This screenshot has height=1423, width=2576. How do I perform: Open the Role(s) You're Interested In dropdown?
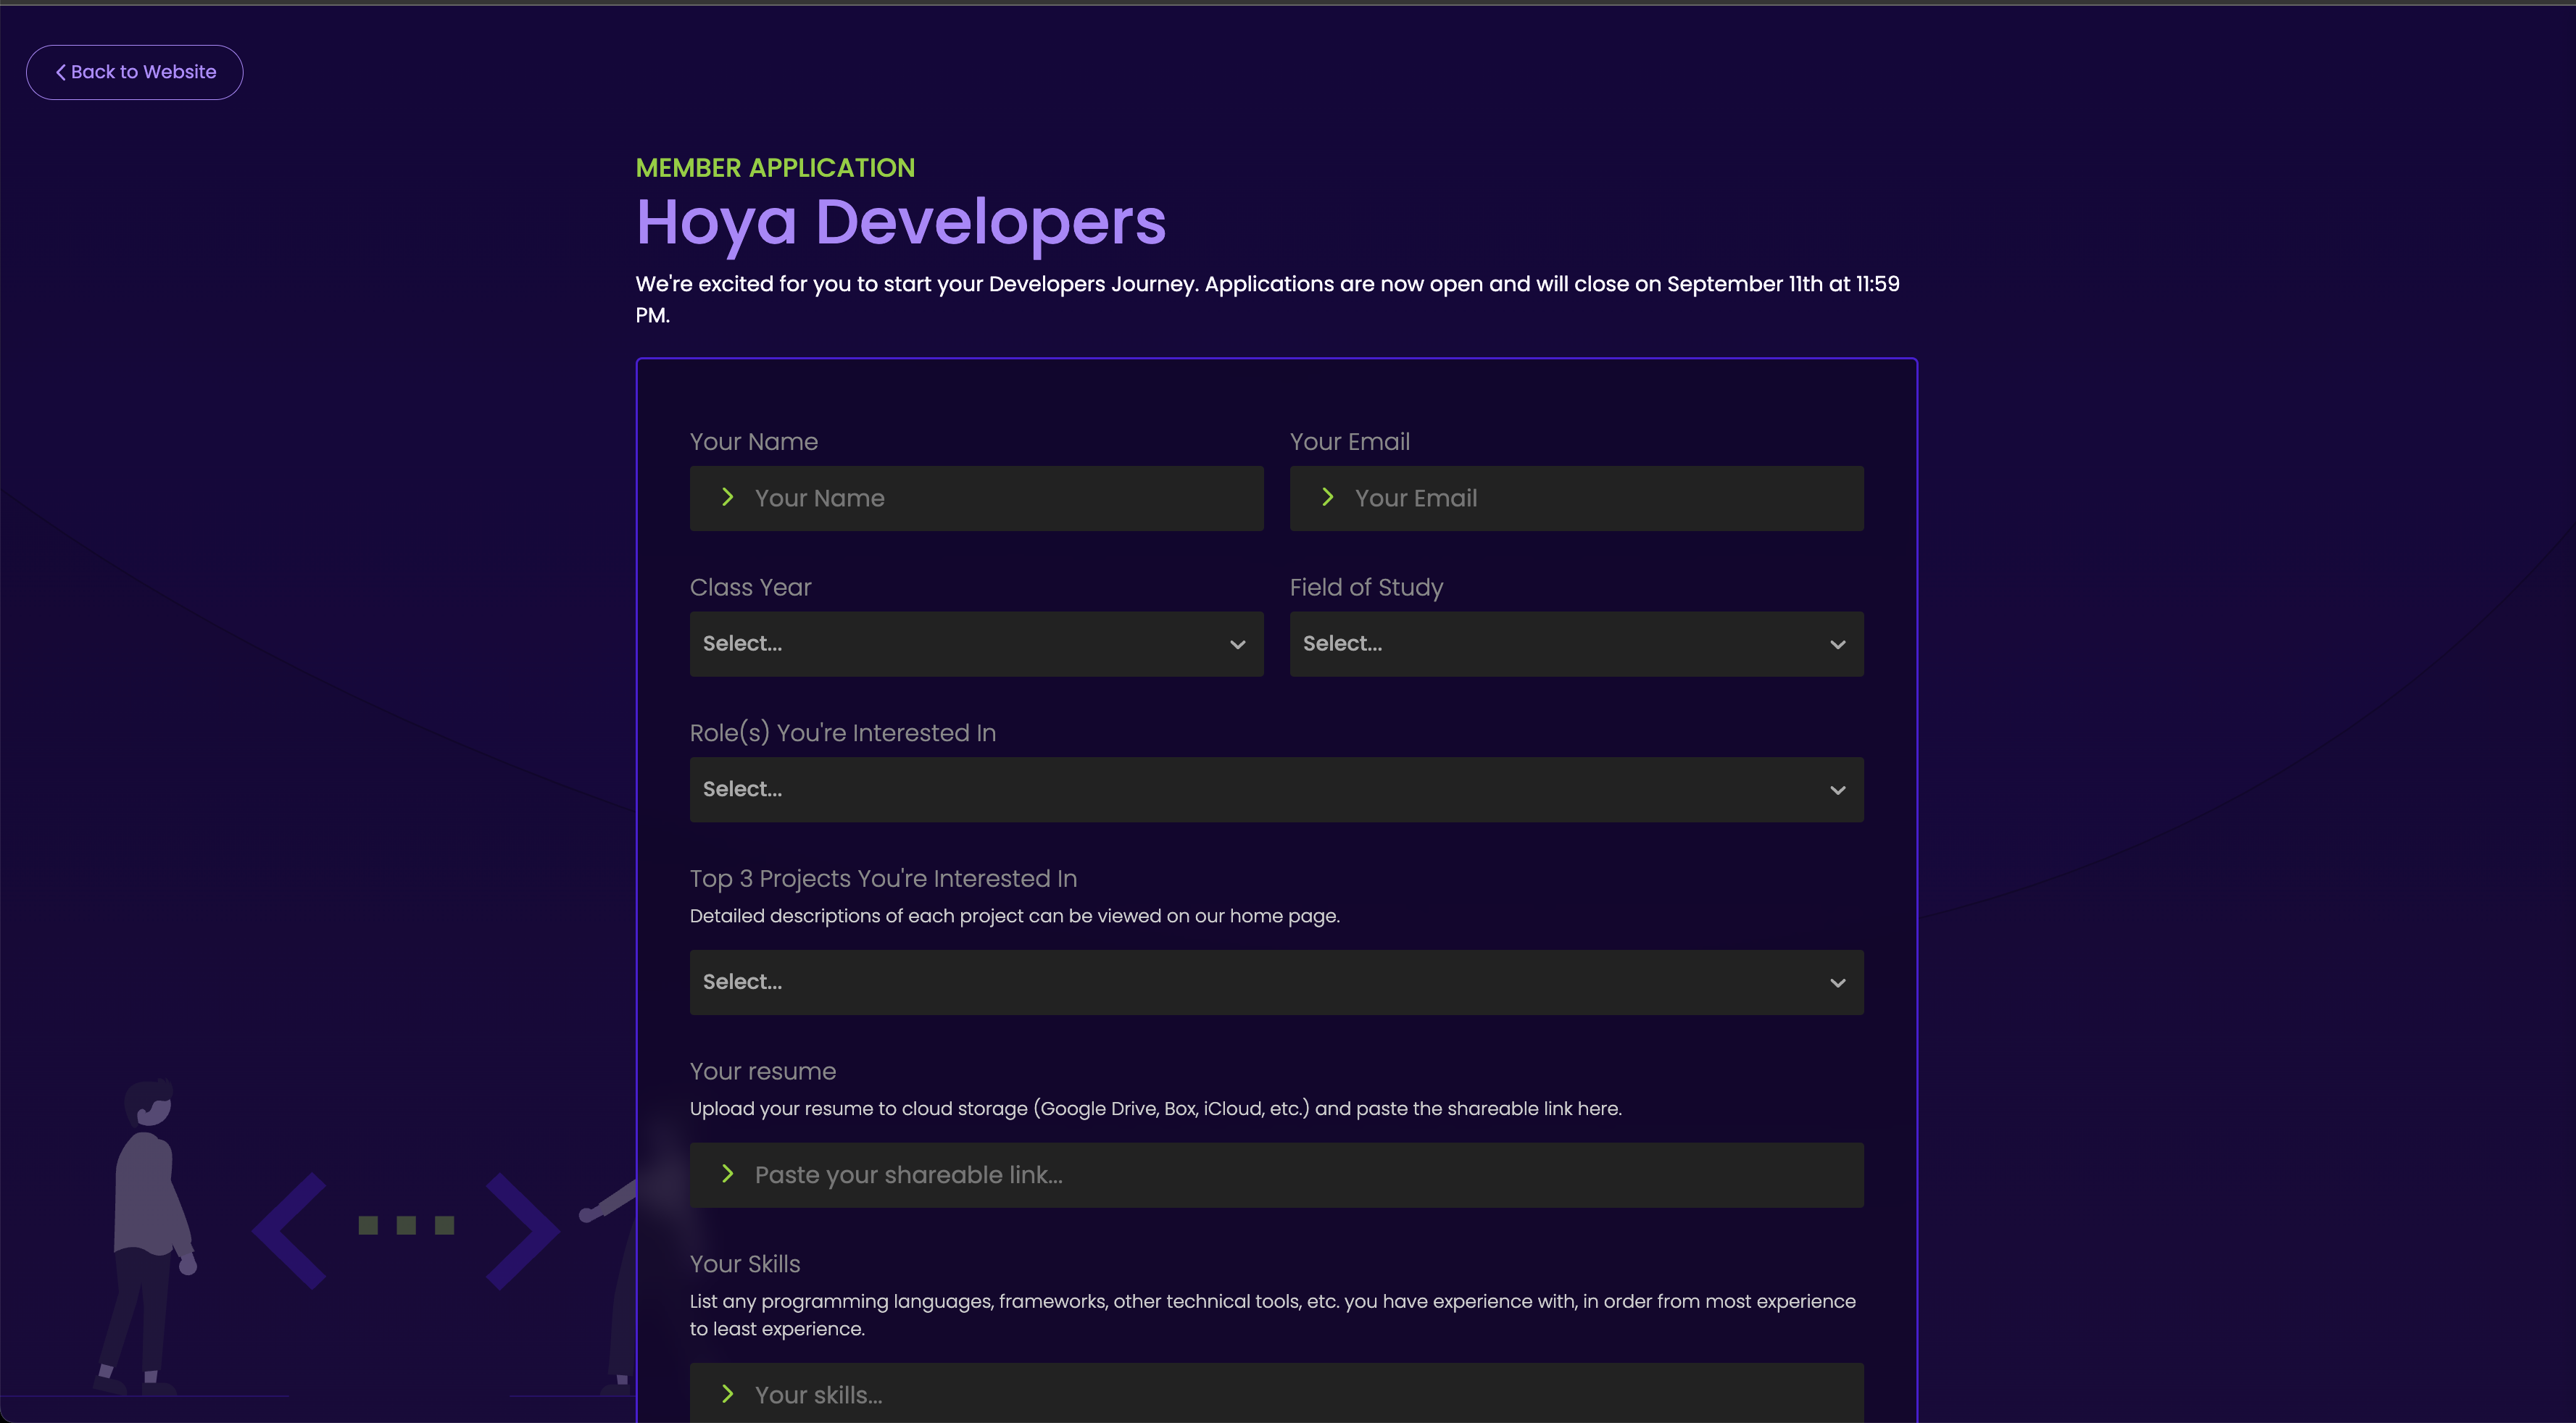(x=1276, y=790)
